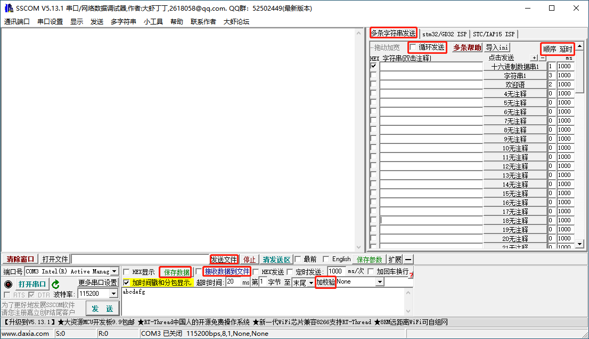Viewport: 589px width, 339px height.
Task: Open the 端口号 COM3 port dropdown
Action: [114, 271]
